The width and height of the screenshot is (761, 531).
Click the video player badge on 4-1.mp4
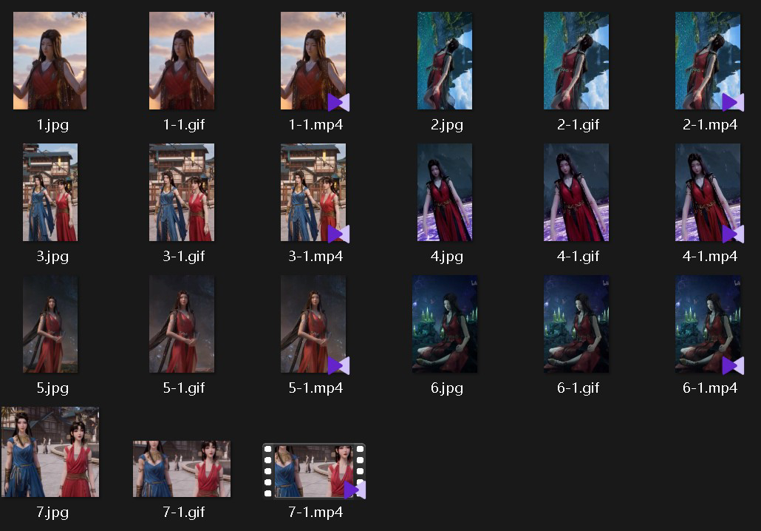pyautogui.click(x=733, y=234)
